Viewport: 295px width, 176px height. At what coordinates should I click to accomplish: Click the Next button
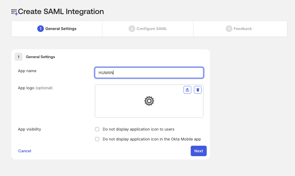(198, 151)
